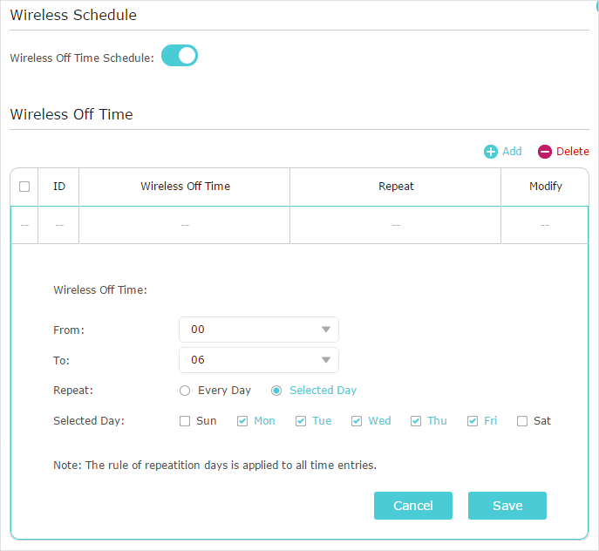Check the Sun checkbox

185,421
